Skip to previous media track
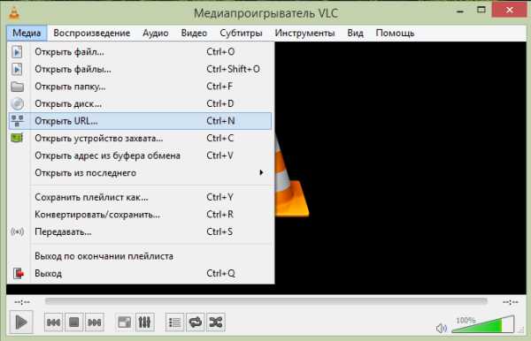This screenshot has width=531, height=341. click(x=53, y=322)
